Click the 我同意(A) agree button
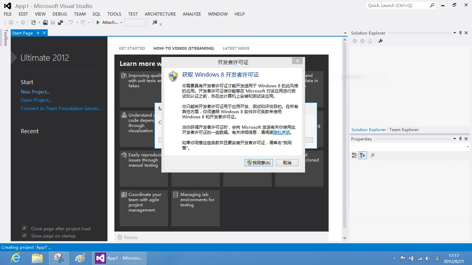The height and width of the screenshot is (265, 472). [258, 163]
